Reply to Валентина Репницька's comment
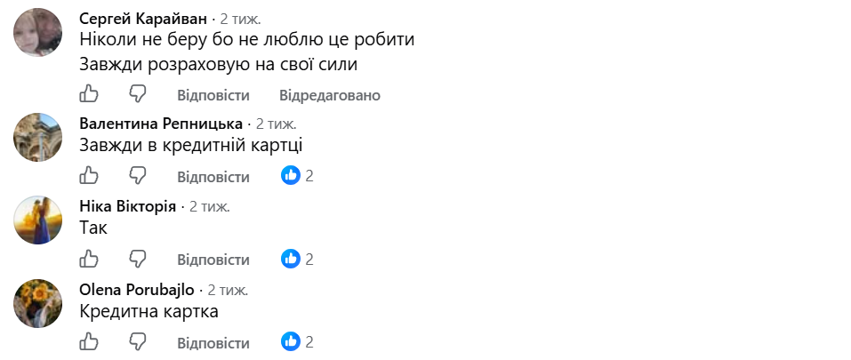This screenshot has height=360, width=851. 213,177
